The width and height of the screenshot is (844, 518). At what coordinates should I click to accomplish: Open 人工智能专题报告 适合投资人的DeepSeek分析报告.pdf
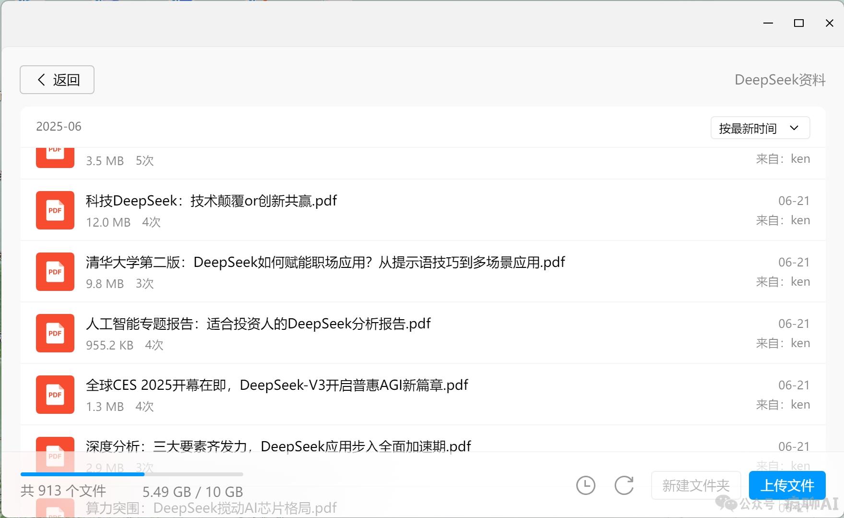(x=258, y=324)
